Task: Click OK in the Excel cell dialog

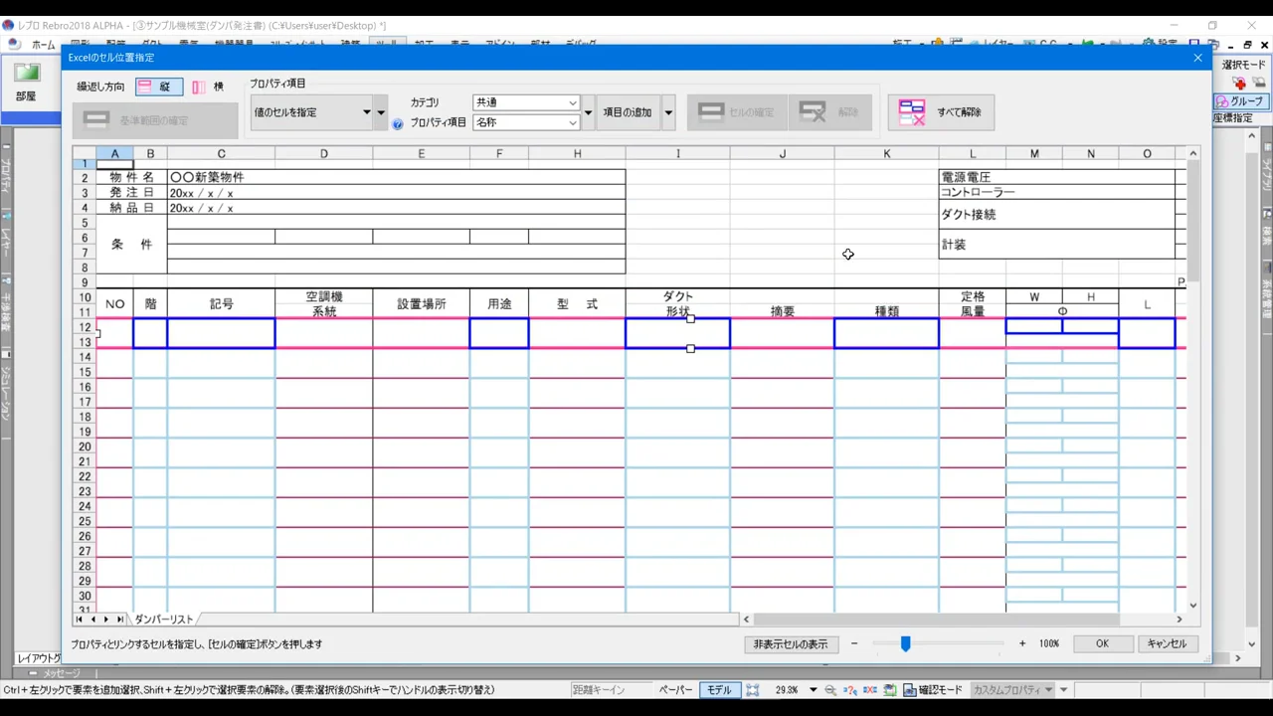Action: point(1102,644)
